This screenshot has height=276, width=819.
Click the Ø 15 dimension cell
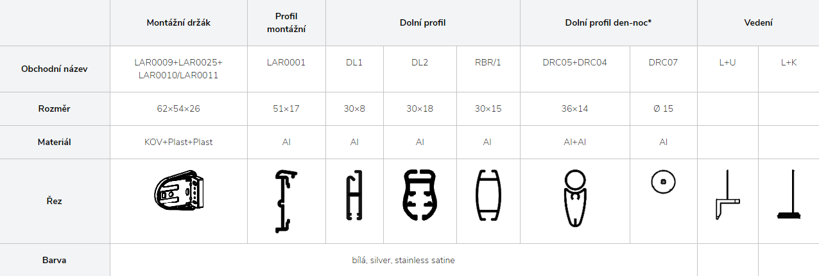point(663,108)
